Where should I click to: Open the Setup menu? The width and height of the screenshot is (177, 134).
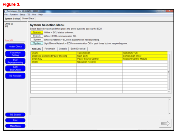tap(22, 15)
